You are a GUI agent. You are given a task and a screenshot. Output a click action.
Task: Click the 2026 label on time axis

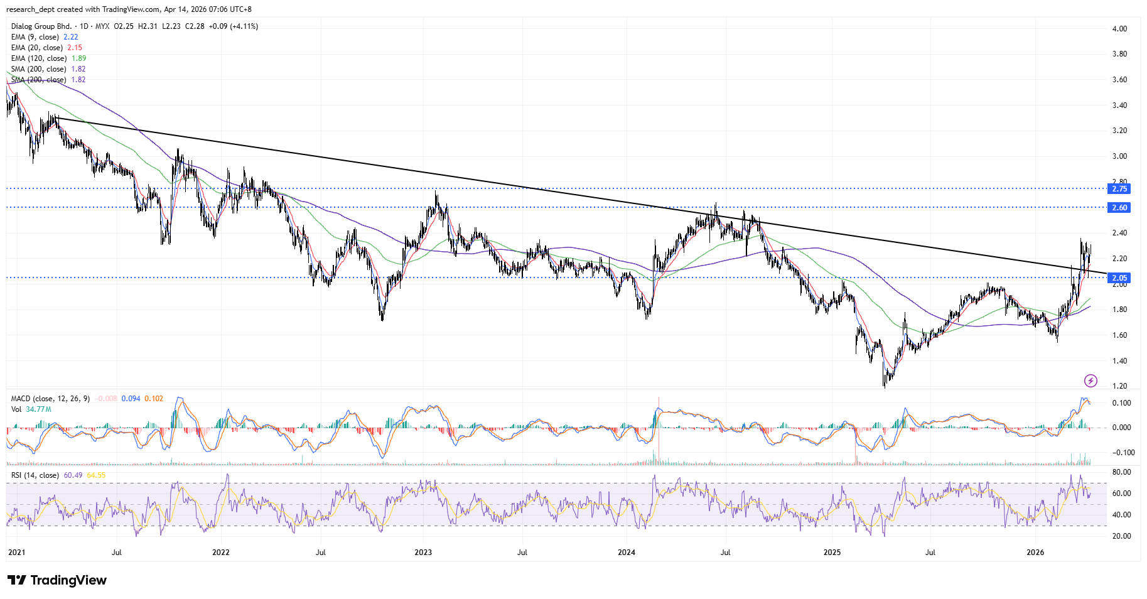point(1035,553)
